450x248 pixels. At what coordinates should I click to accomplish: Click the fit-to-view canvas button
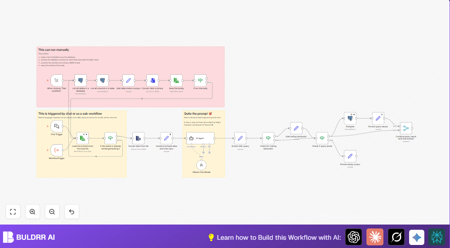click(13, 212)
